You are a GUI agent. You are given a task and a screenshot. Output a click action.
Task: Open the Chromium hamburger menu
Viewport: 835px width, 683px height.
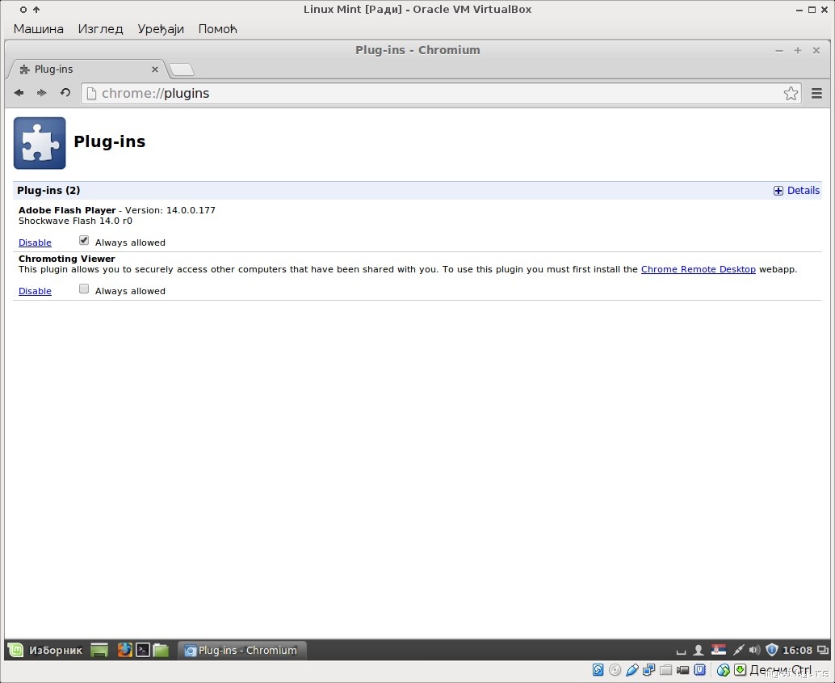(x=816, y=93)
